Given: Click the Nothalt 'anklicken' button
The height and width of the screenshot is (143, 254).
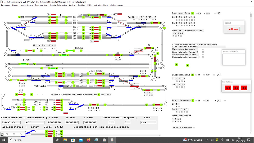Looking at the screenshot, I should pyautogui.click(x=233, y=29).
